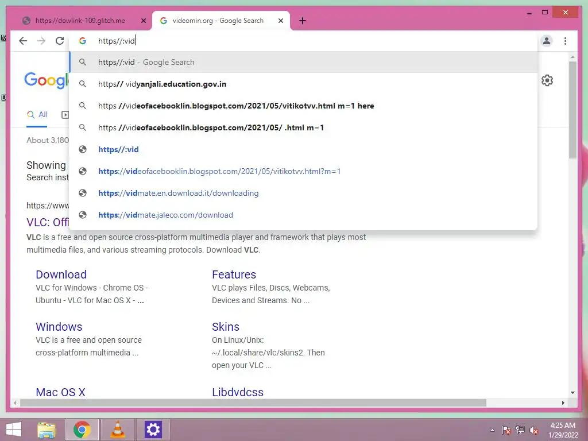Pick the vitikotvv.html m=1 here search suggestion

[303, 106]
